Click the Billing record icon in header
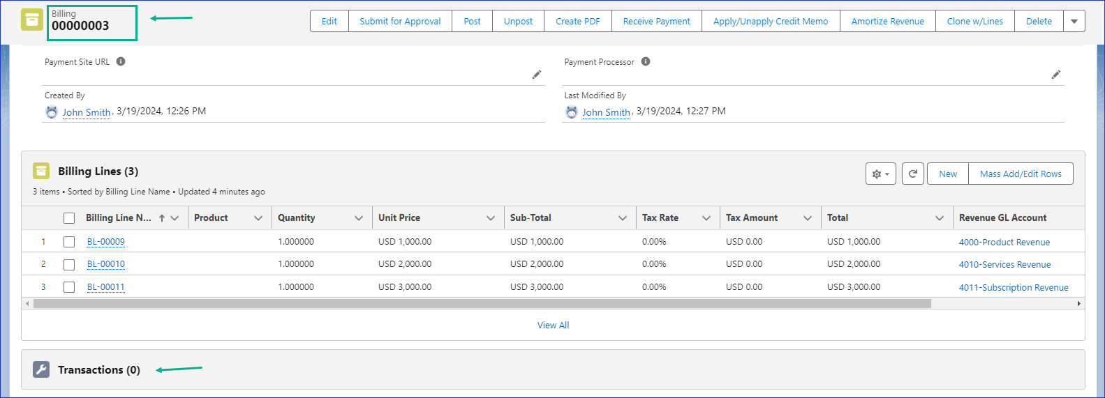The height and width of the screenshot is (398, 1105). (x=32, y=20)
